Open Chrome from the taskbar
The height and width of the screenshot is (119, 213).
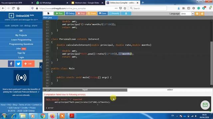43,116
